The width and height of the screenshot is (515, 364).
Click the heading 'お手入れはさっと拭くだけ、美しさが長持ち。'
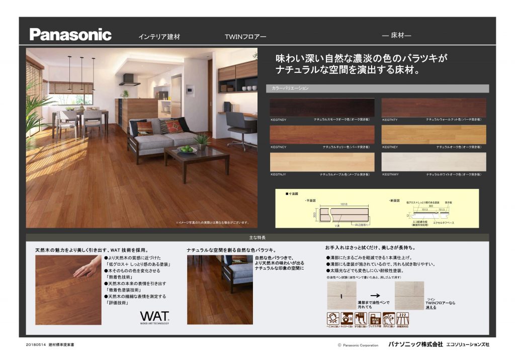[371, 247]
